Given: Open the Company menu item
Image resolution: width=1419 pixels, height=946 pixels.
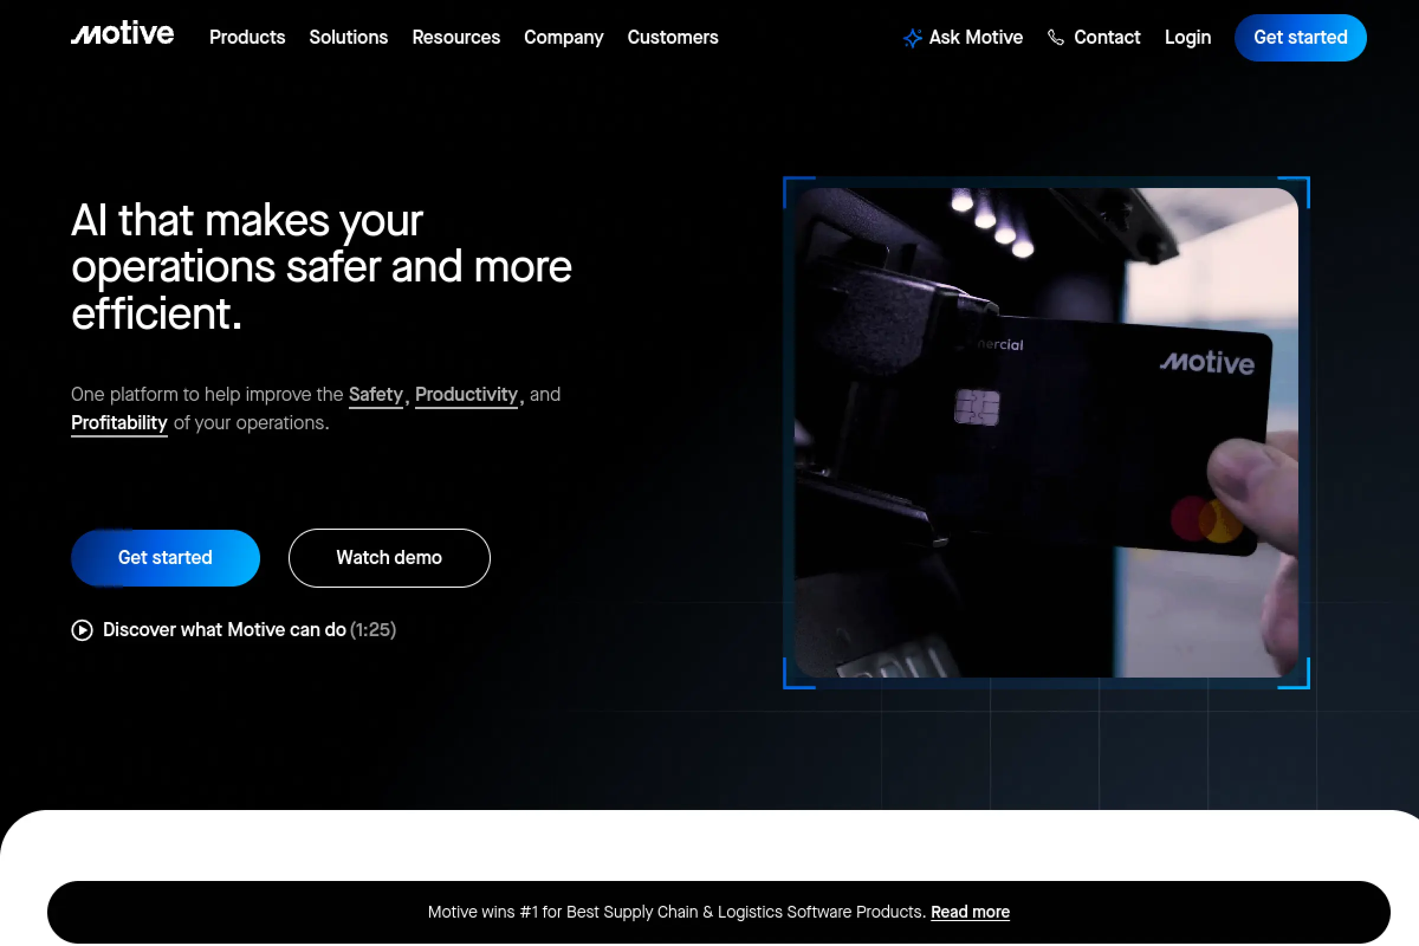Looking at the screenshot, I should click(563, 37).
